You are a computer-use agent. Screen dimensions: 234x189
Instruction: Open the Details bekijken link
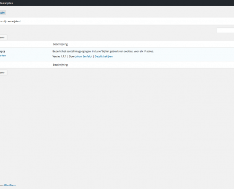pyautogui.click(x=104, y=56)
